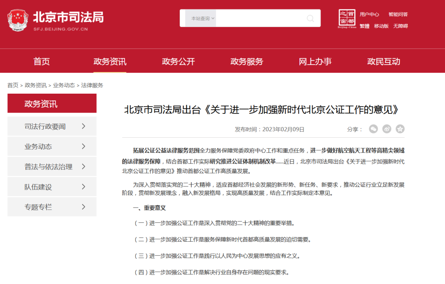The width and height of the screenshot is (445, 284).
Task: Open 政务资讯 navigation tab
Action: point(110,62)
